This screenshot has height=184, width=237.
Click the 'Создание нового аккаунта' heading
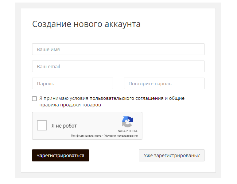pos(86,24)
